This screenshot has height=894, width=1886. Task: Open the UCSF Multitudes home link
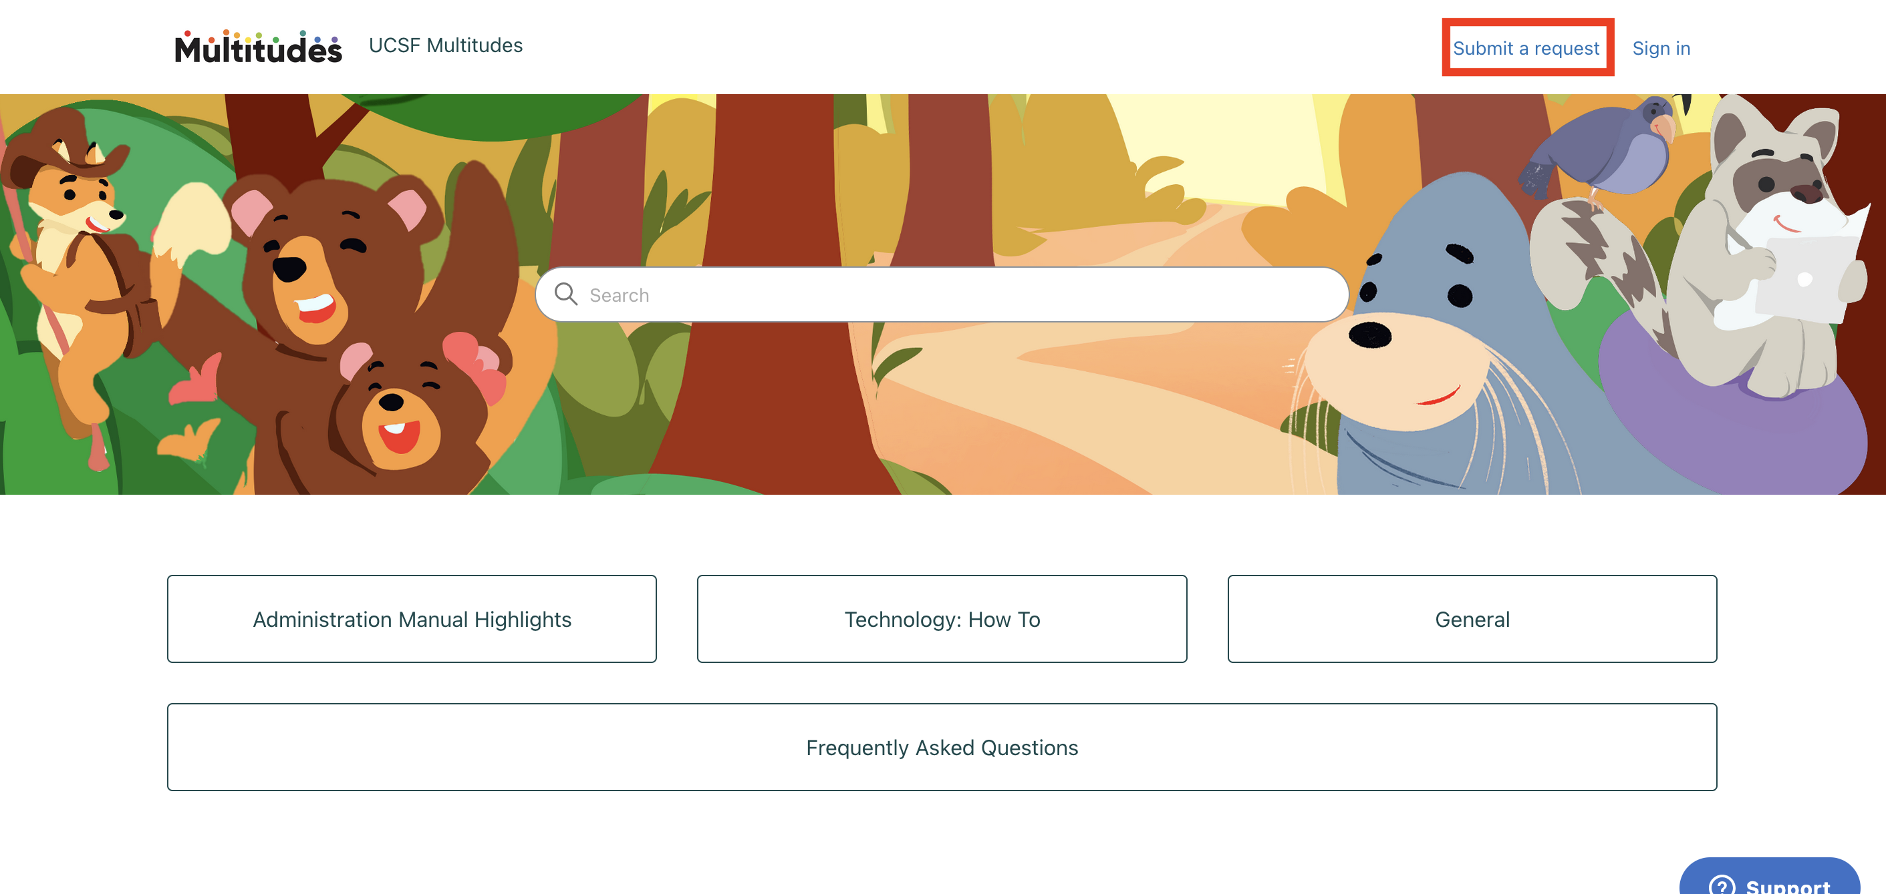pyautogui.click(x=445, y=45)
